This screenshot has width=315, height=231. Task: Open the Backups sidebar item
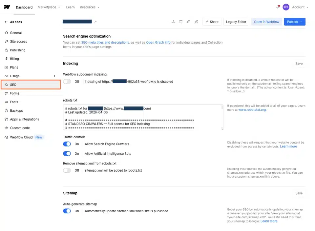pyautogui.click(x=16, y=111)
